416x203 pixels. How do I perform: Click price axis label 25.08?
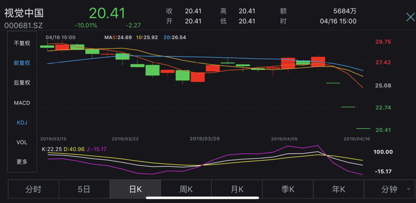[x=384, y=86]
